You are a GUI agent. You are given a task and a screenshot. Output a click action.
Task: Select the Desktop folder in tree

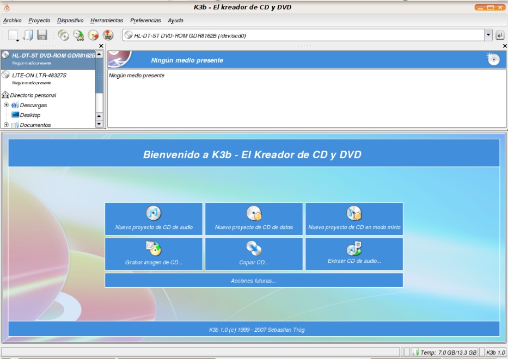coord(30,115)
